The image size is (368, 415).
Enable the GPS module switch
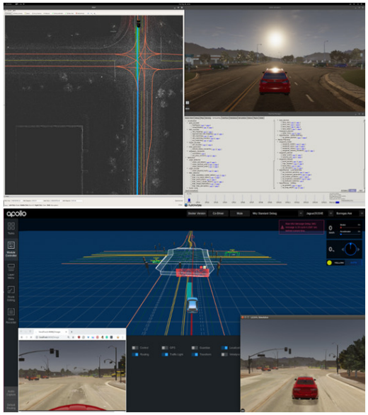coord(165,348)
